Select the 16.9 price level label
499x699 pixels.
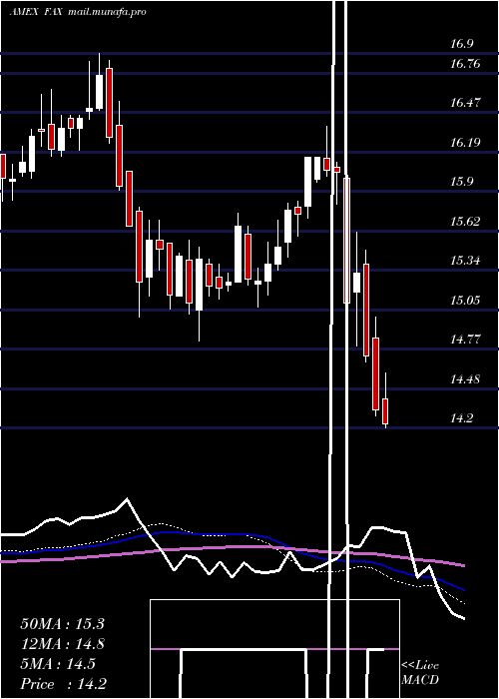pyautogui.click(x=461, y=44)
